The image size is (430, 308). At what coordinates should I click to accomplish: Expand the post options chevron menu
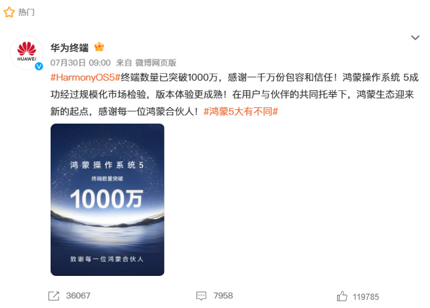click(x=415, y=38)
